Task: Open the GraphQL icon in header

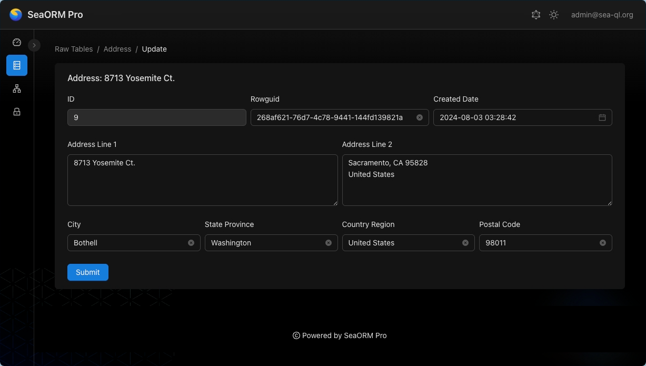Action: pyautogui.click(x=536, y=15)
